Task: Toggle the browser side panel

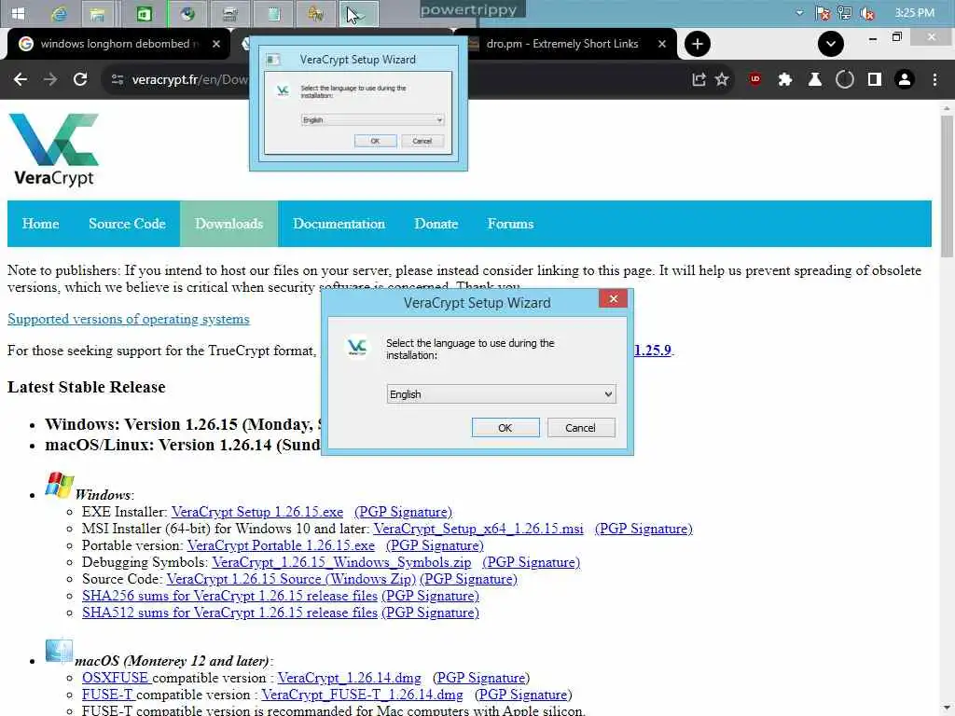Action: pyautogui.click(x=875, y=79)
